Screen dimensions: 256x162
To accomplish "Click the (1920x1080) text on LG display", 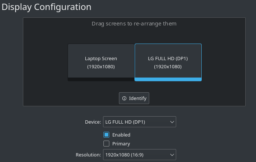I will [168, 67].
